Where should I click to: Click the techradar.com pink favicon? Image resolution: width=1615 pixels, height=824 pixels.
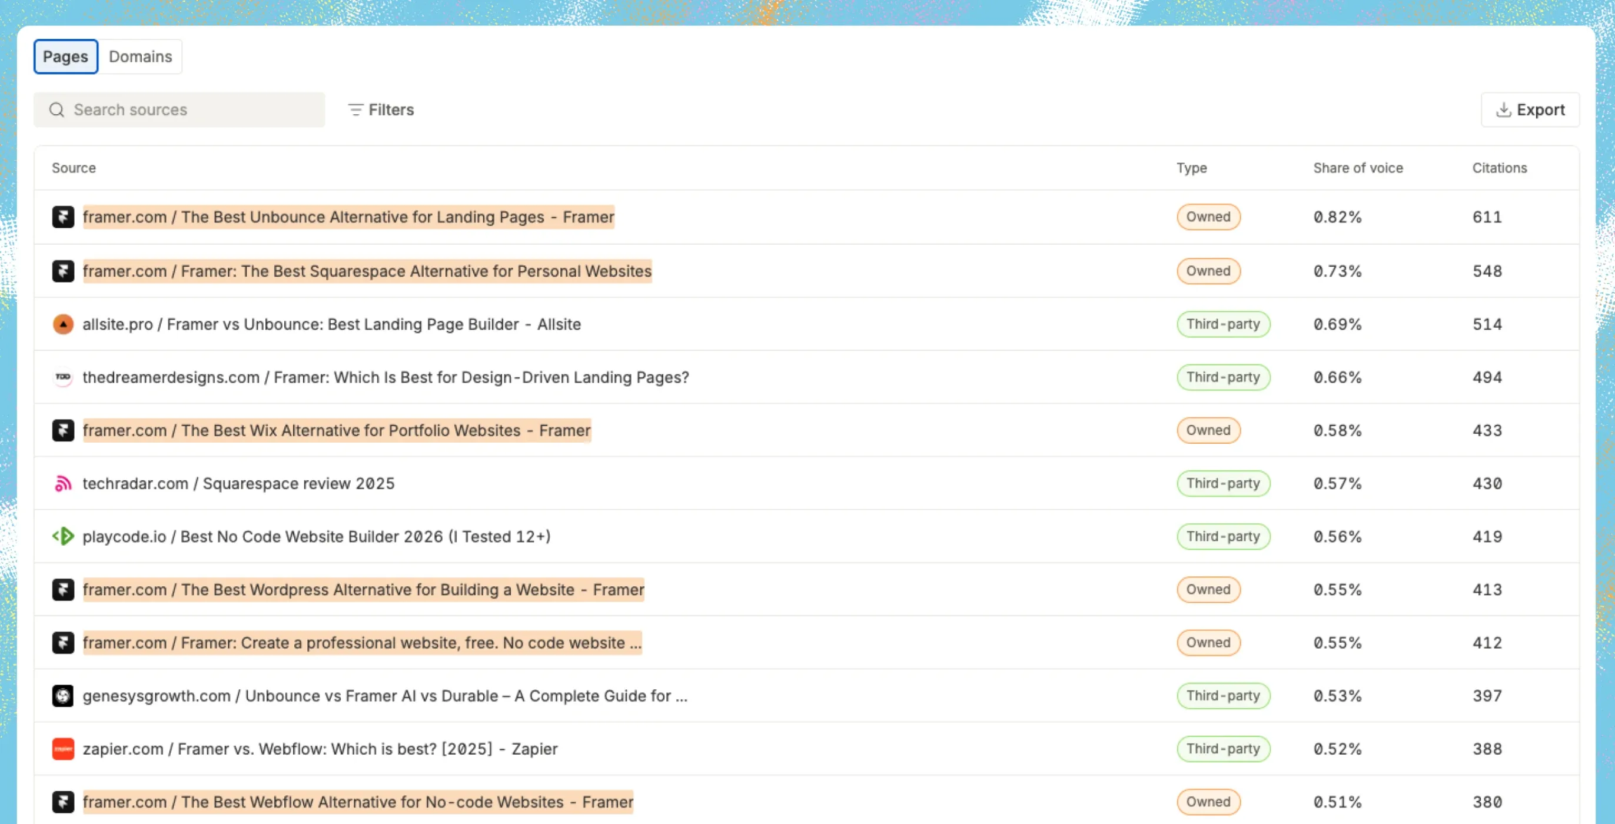click(x=64, y=483)
